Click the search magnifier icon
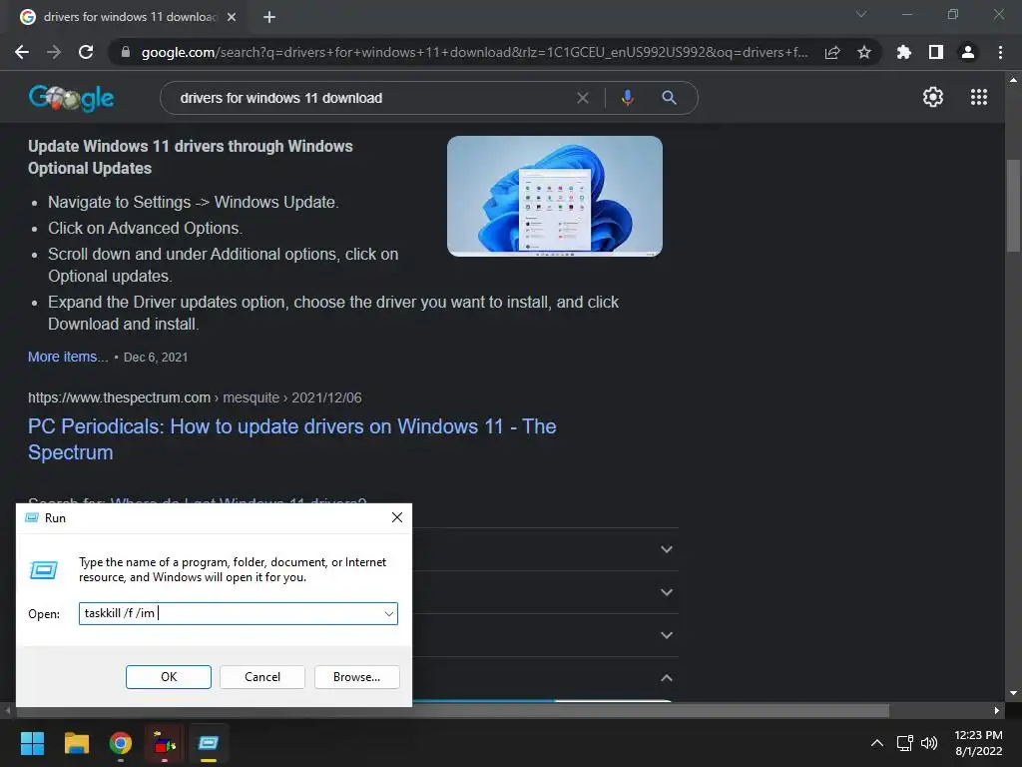 click(669, 98)
